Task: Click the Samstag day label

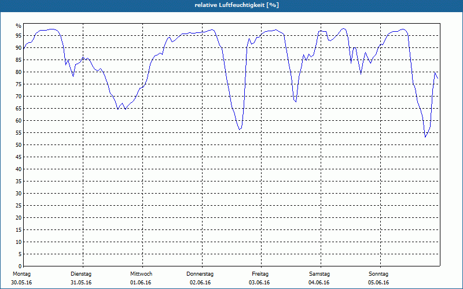Action: tap(319, 274)
